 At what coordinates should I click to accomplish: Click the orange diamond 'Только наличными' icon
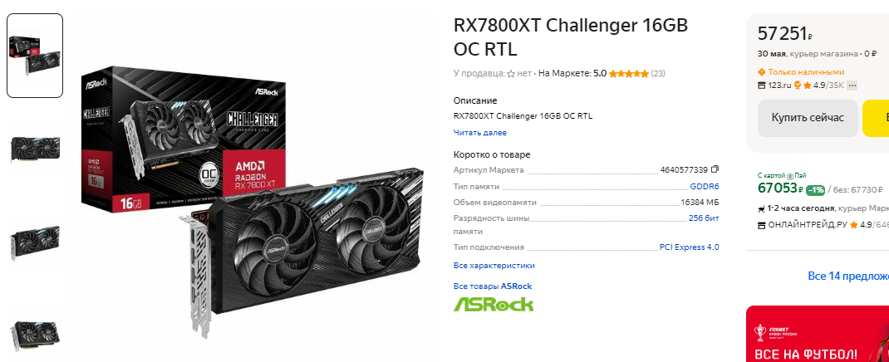761,72
